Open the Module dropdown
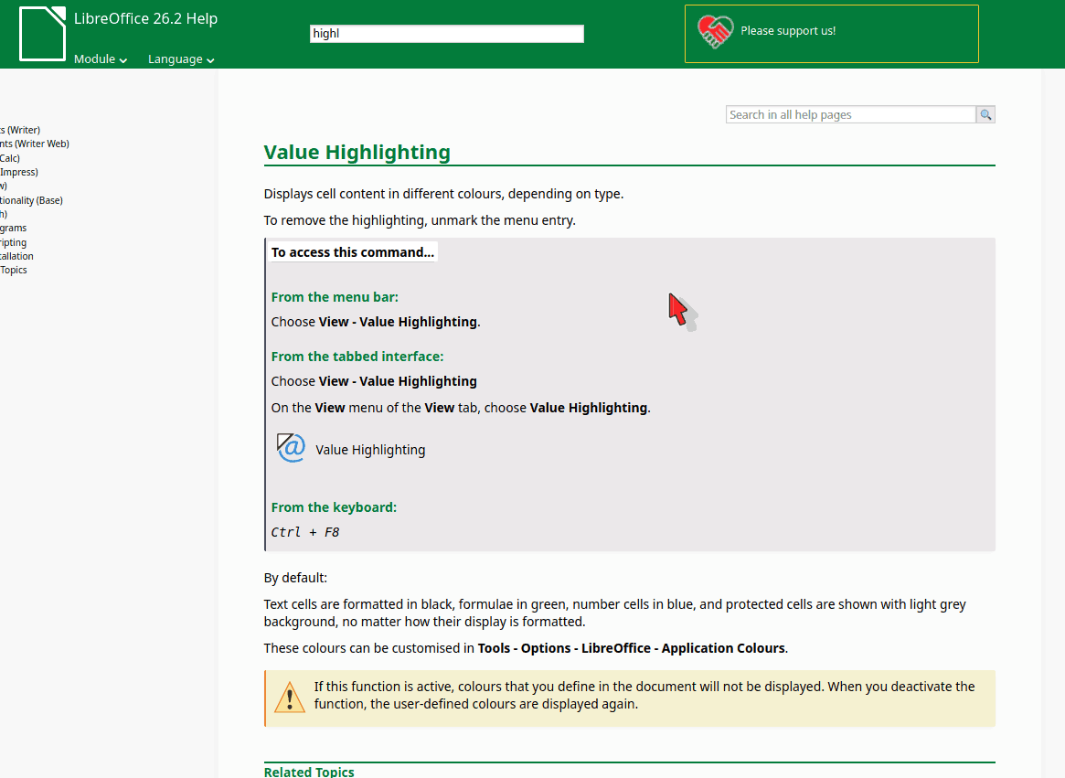Screen dimensions: 1065x778 click(x=101, y=59)
